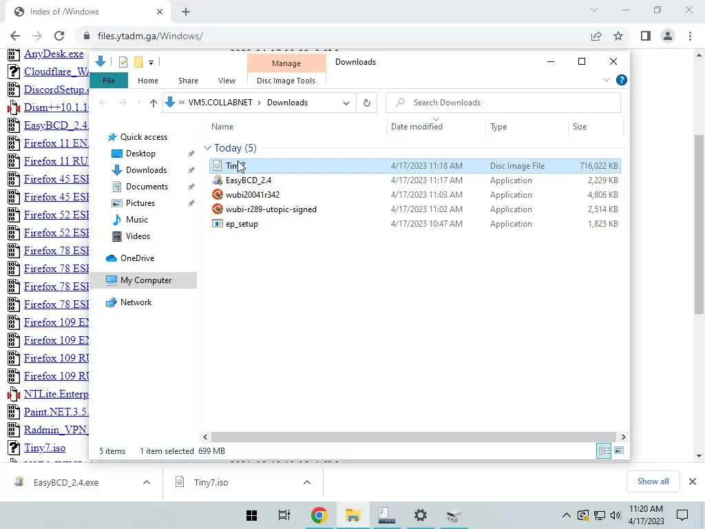Viewport: 705px width, 529px height.
Task: Bookmark this page with star icon
Action: coord(618,36)
